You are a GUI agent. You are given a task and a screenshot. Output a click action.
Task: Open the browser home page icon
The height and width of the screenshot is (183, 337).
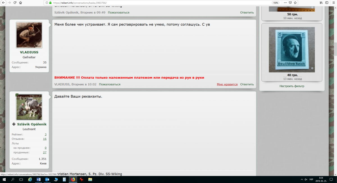[x=21, y=3]
